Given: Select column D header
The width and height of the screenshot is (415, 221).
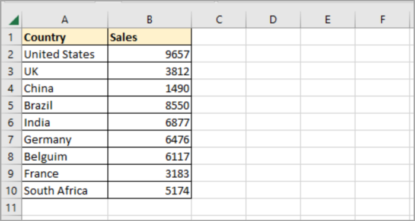Looking at the screenshot, I should tap(273, 20).
